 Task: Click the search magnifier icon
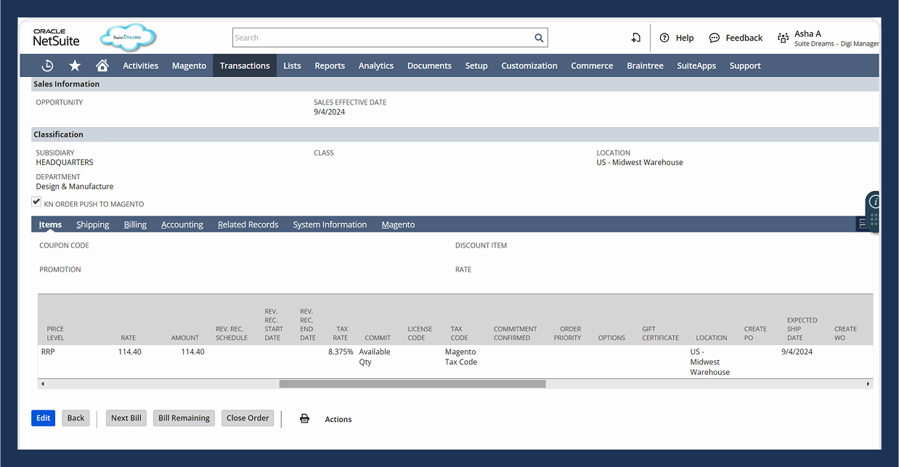pyautogui.click(x=539, y=38)
